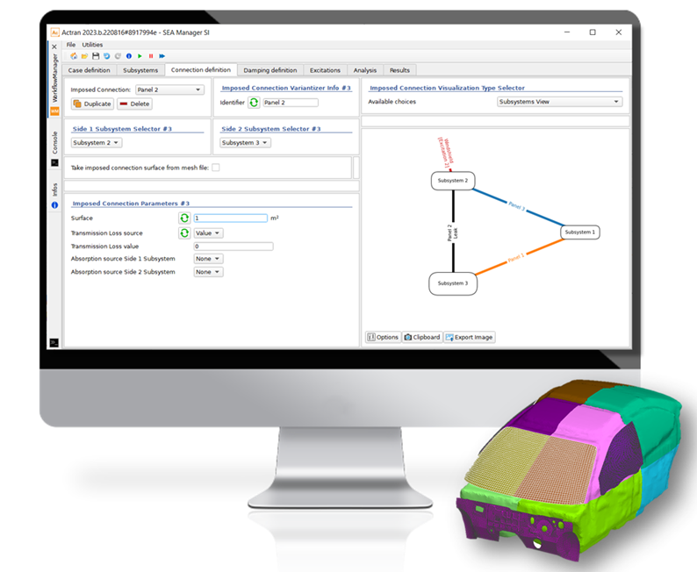697x572 pixels.
Task: Switch to Damping definition tab
Action: (270, 70)
